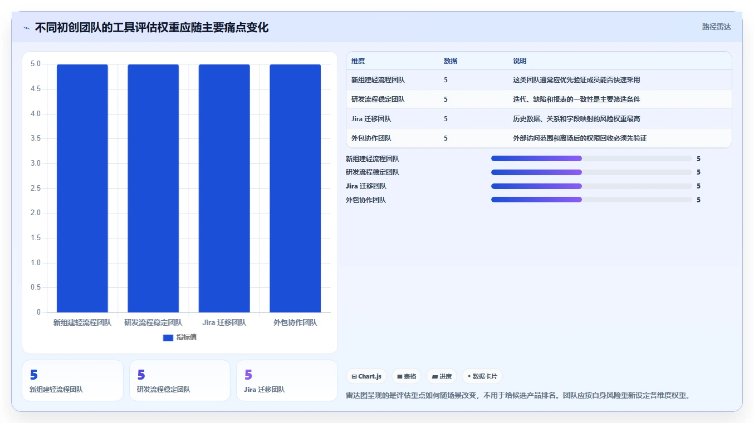Click the 研发流程稳定团队 progress bar
754x423 pixels.
[591, 172]
